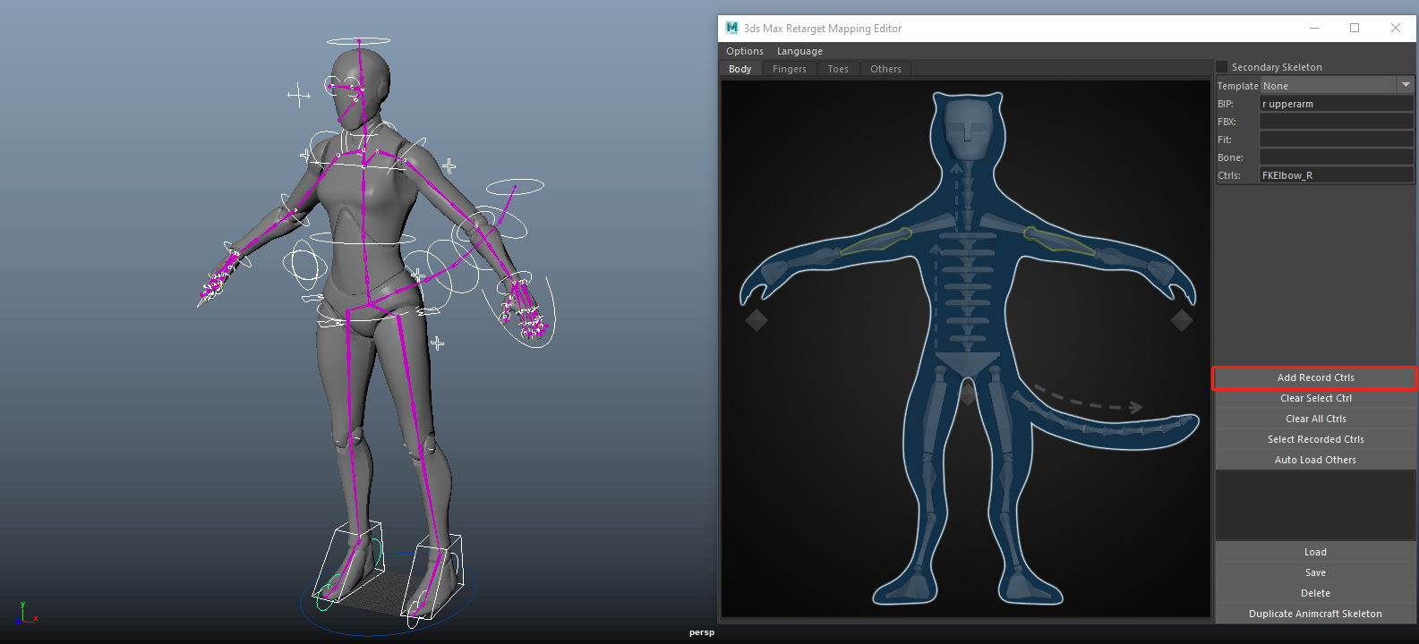Open the Language menu
This screenshot has height=644, width=1419.
799,51
